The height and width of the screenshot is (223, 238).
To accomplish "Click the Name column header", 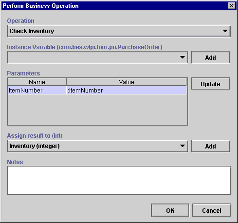I will coord(37,82).
